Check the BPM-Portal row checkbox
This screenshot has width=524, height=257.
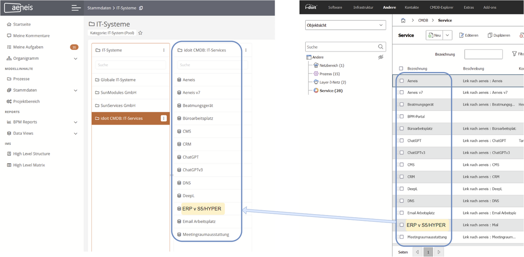pyautogui.click(x=401, y=117)
